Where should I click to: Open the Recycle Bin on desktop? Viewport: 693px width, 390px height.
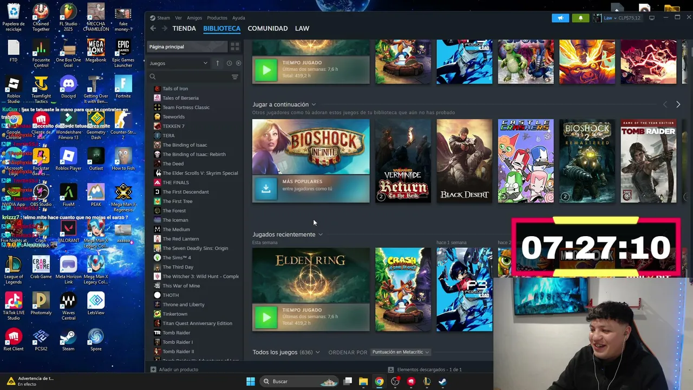click(x=13, y=17)
